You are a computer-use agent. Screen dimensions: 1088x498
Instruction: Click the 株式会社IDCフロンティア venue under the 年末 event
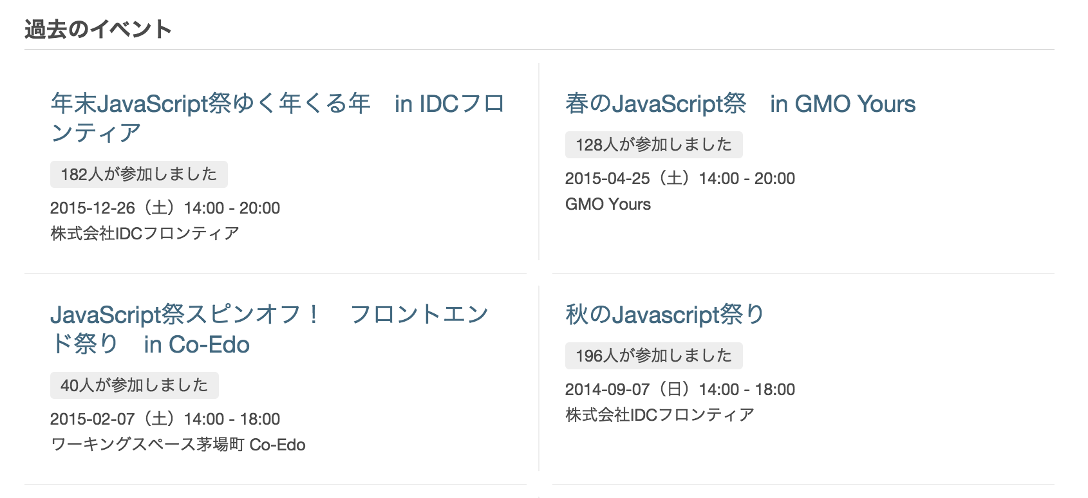[x=145, y=233]
